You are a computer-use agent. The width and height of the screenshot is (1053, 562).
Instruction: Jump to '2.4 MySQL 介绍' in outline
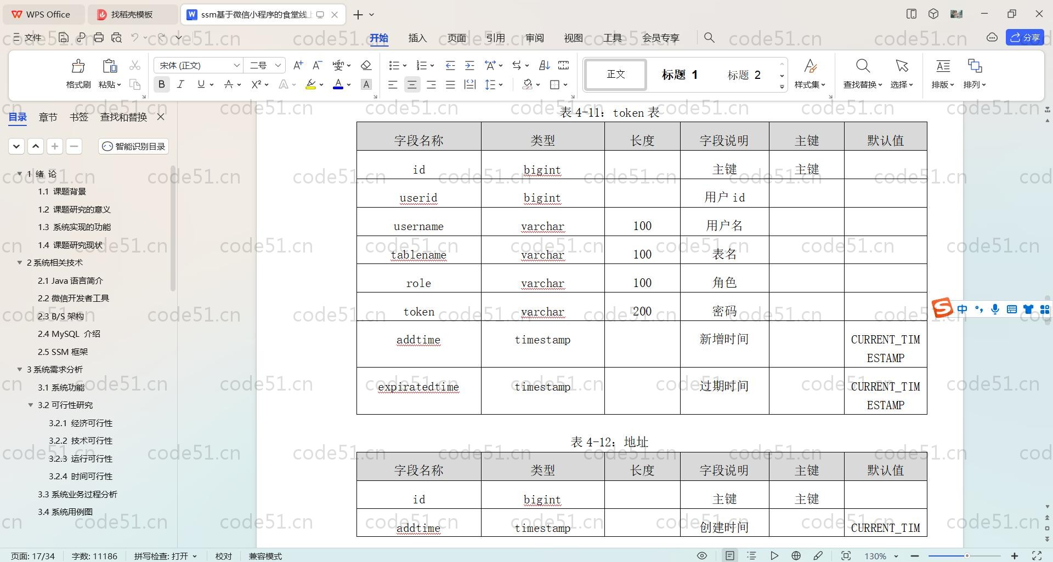click(x=69, y=334)
